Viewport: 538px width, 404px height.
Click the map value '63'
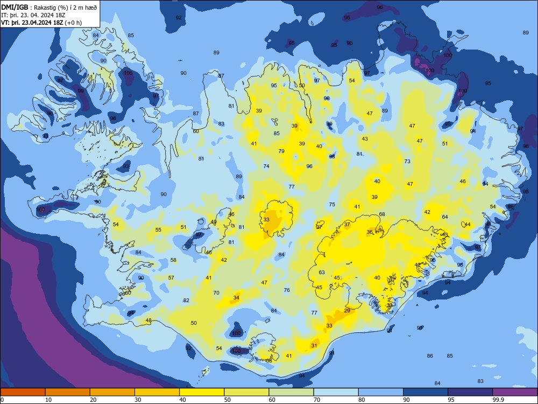pos(322,273)
